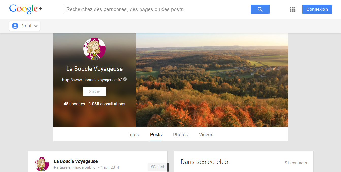This screenshot has width=341, height=172.
Task: Open the Profil dropdown menu
Action: click(25, 26)
